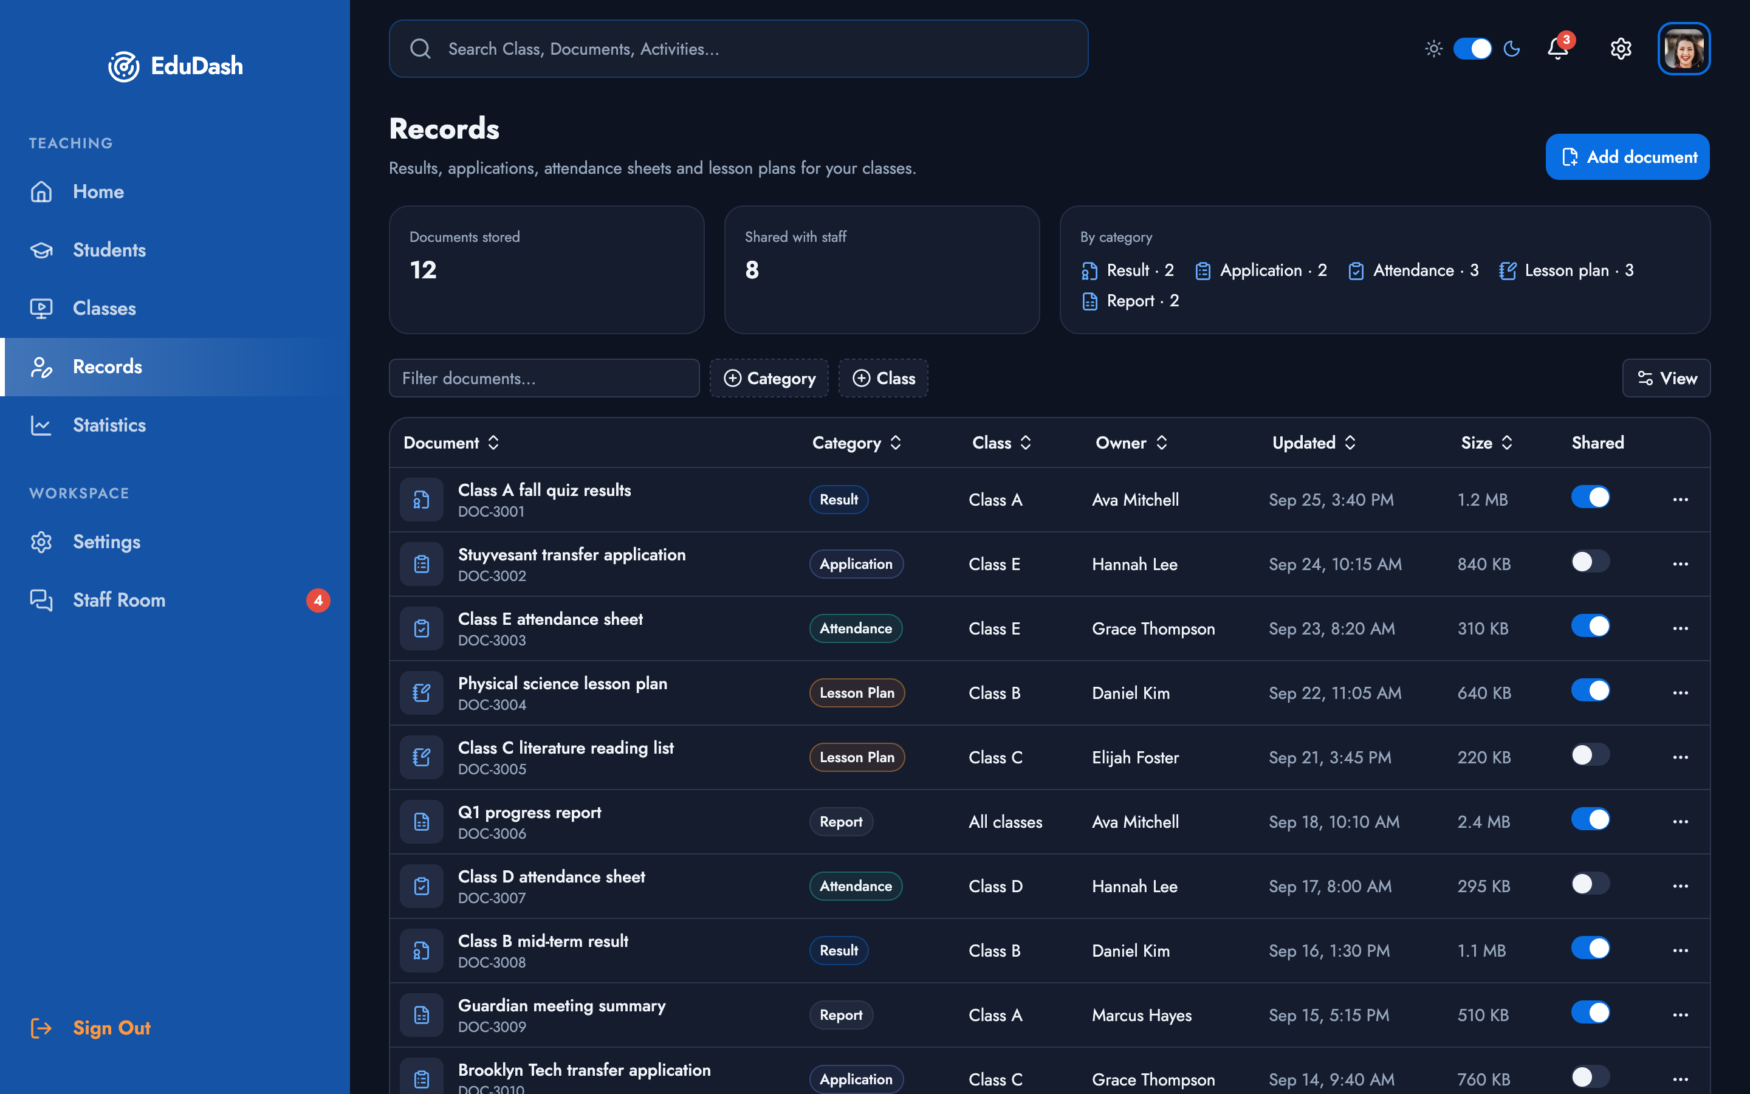Image resolution: width=1750 pixels, height=1094 pixels.
Task: Open row actions for Class D attendance sheet
Action: (x=1680, y=886)
